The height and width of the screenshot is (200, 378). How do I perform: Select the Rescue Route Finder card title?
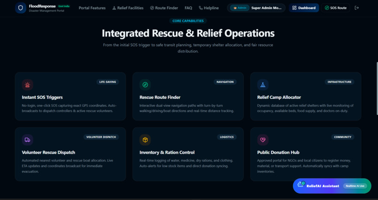[160, 97]
